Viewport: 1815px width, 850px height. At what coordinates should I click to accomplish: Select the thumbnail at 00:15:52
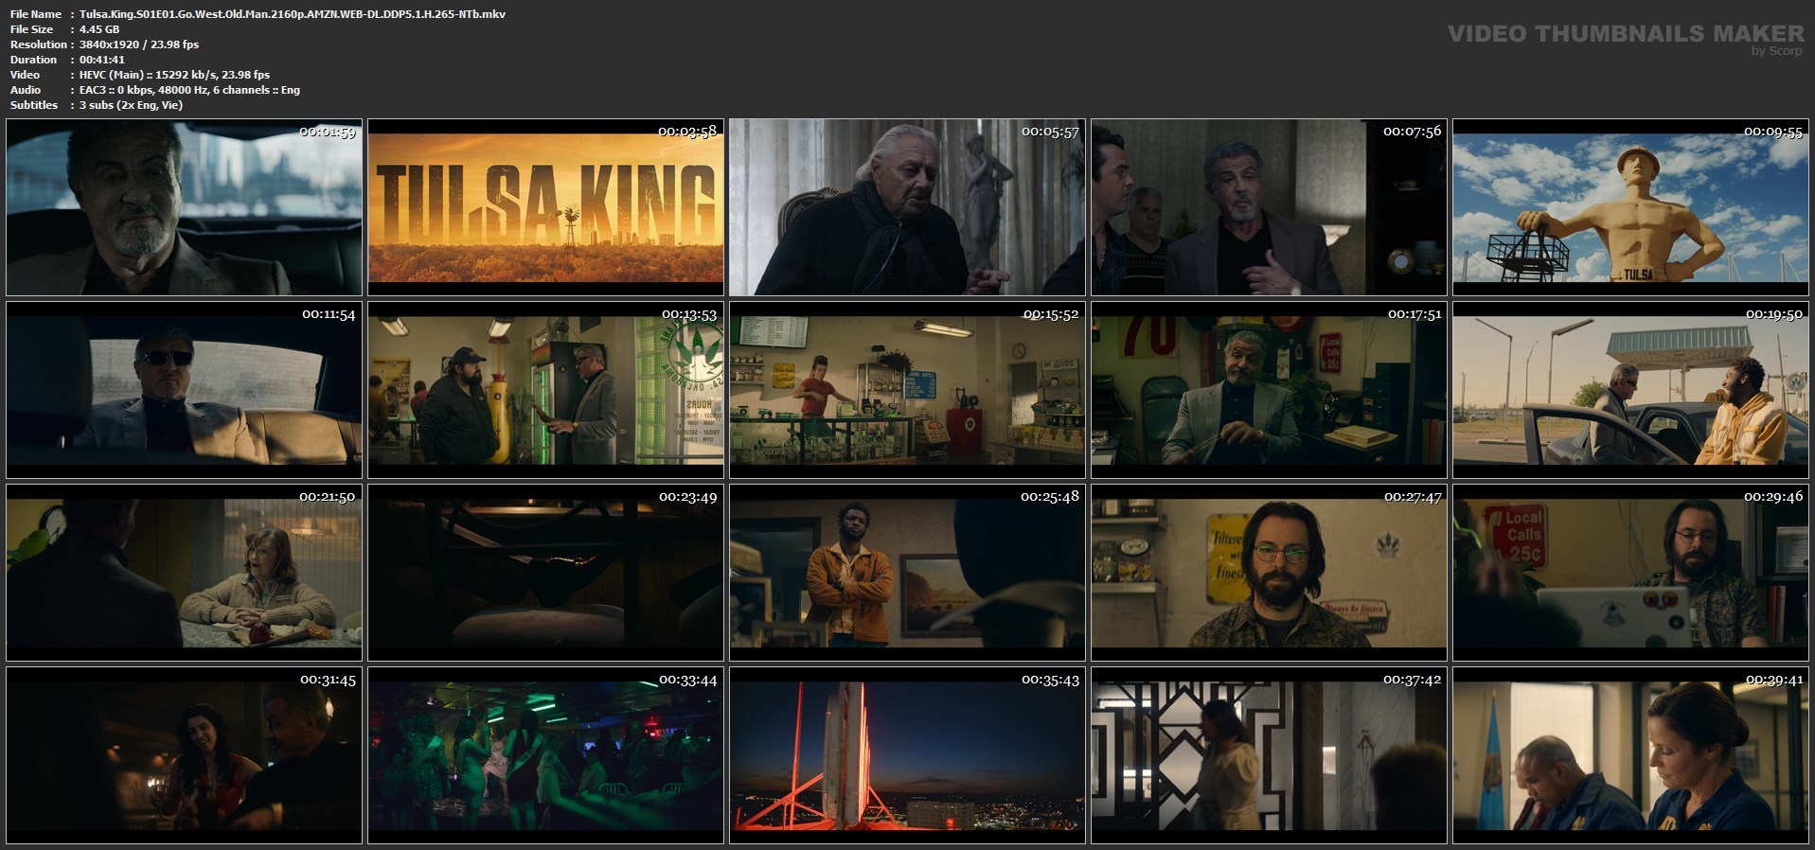(x=907, y=390)
